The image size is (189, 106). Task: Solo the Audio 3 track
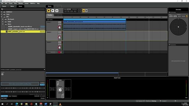[x=60, y=42]
